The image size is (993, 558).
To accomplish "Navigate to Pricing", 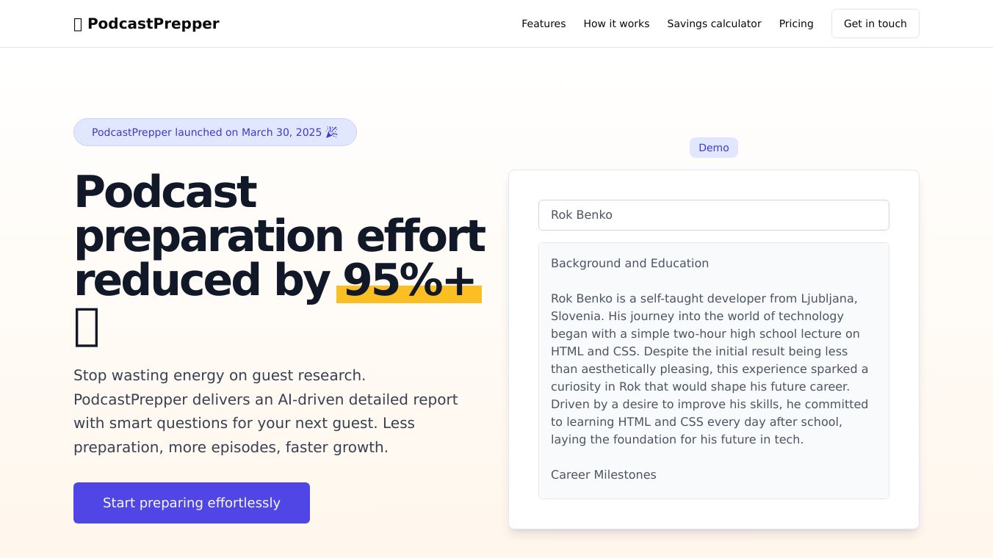I will [x=796, y=23].
